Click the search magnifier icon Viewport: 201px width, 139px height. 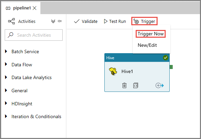point(10,35)
